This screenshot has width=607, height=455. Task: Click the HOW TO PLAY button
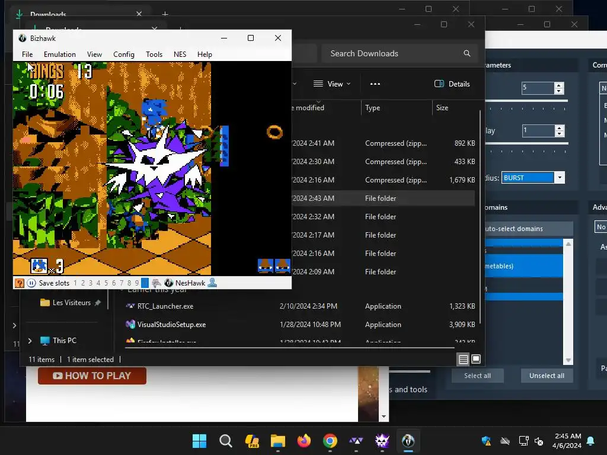(x=92, y=376)
